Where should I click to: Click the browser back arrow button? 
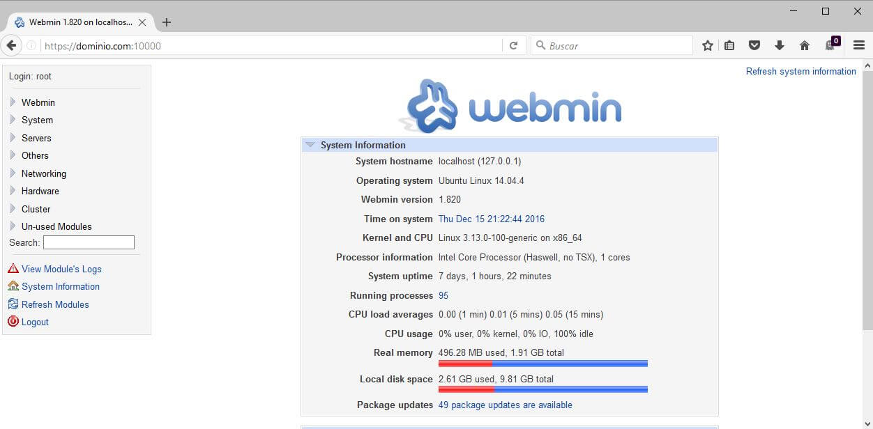click(11, 45)
